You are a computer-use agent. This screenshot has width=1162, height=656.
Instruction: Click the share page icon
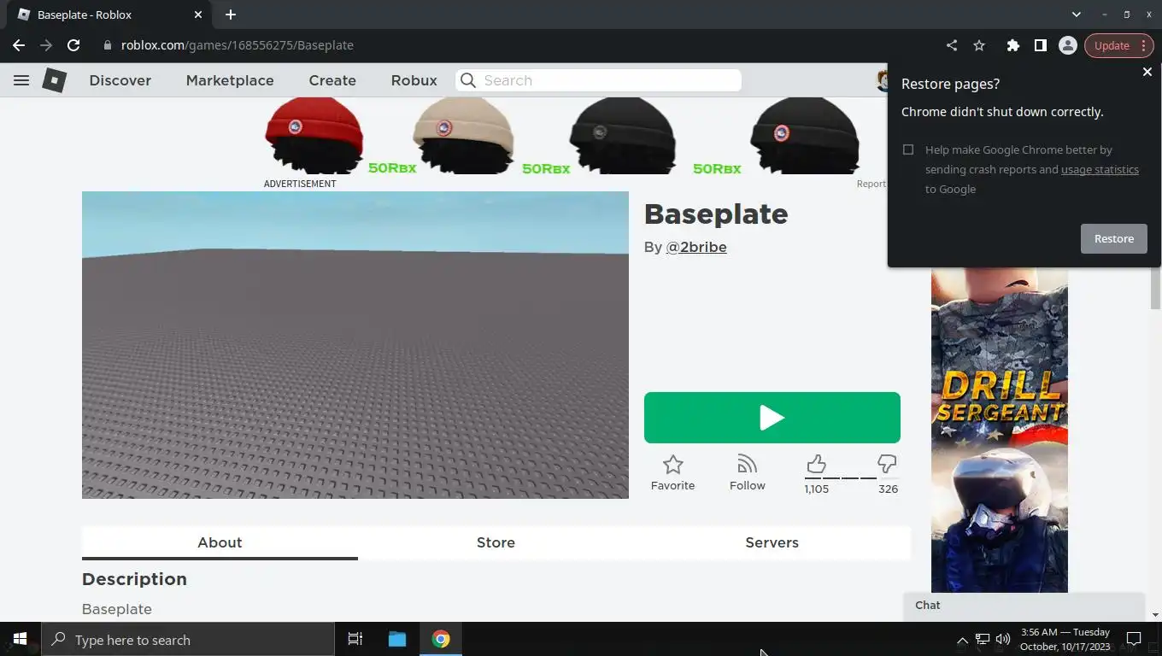pos(952,45)
